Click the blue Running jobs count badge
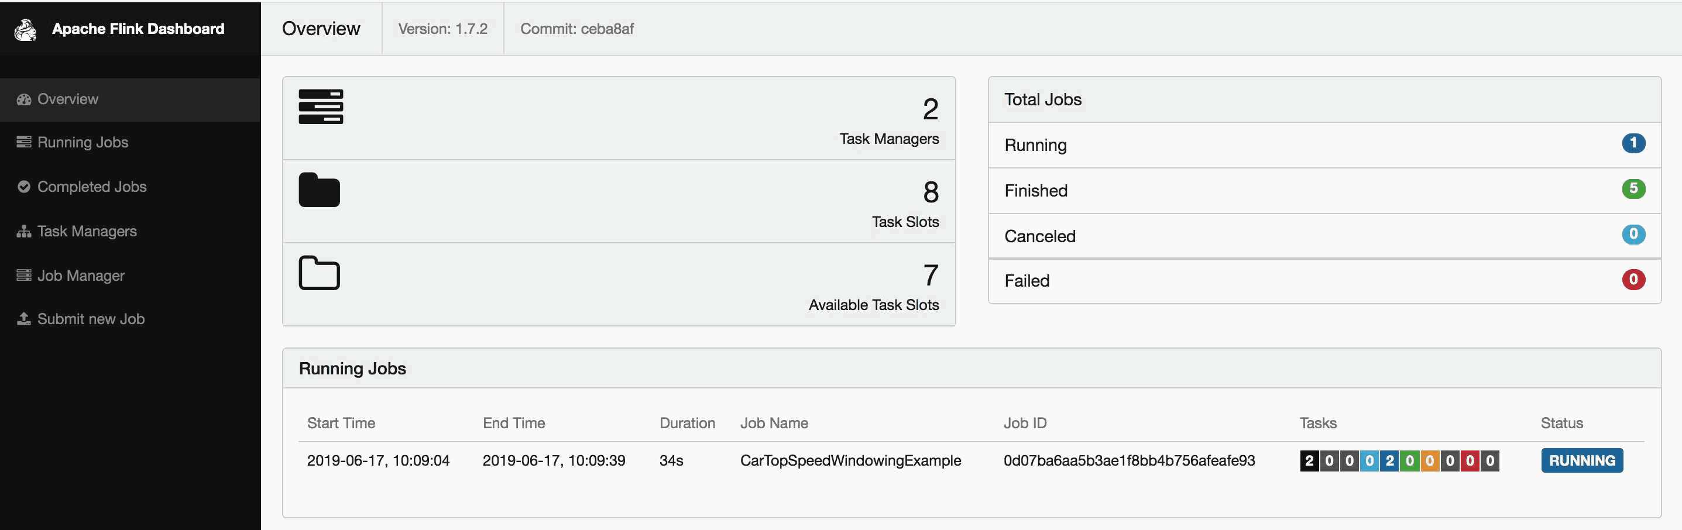1682x530 pixels. 1633,143
